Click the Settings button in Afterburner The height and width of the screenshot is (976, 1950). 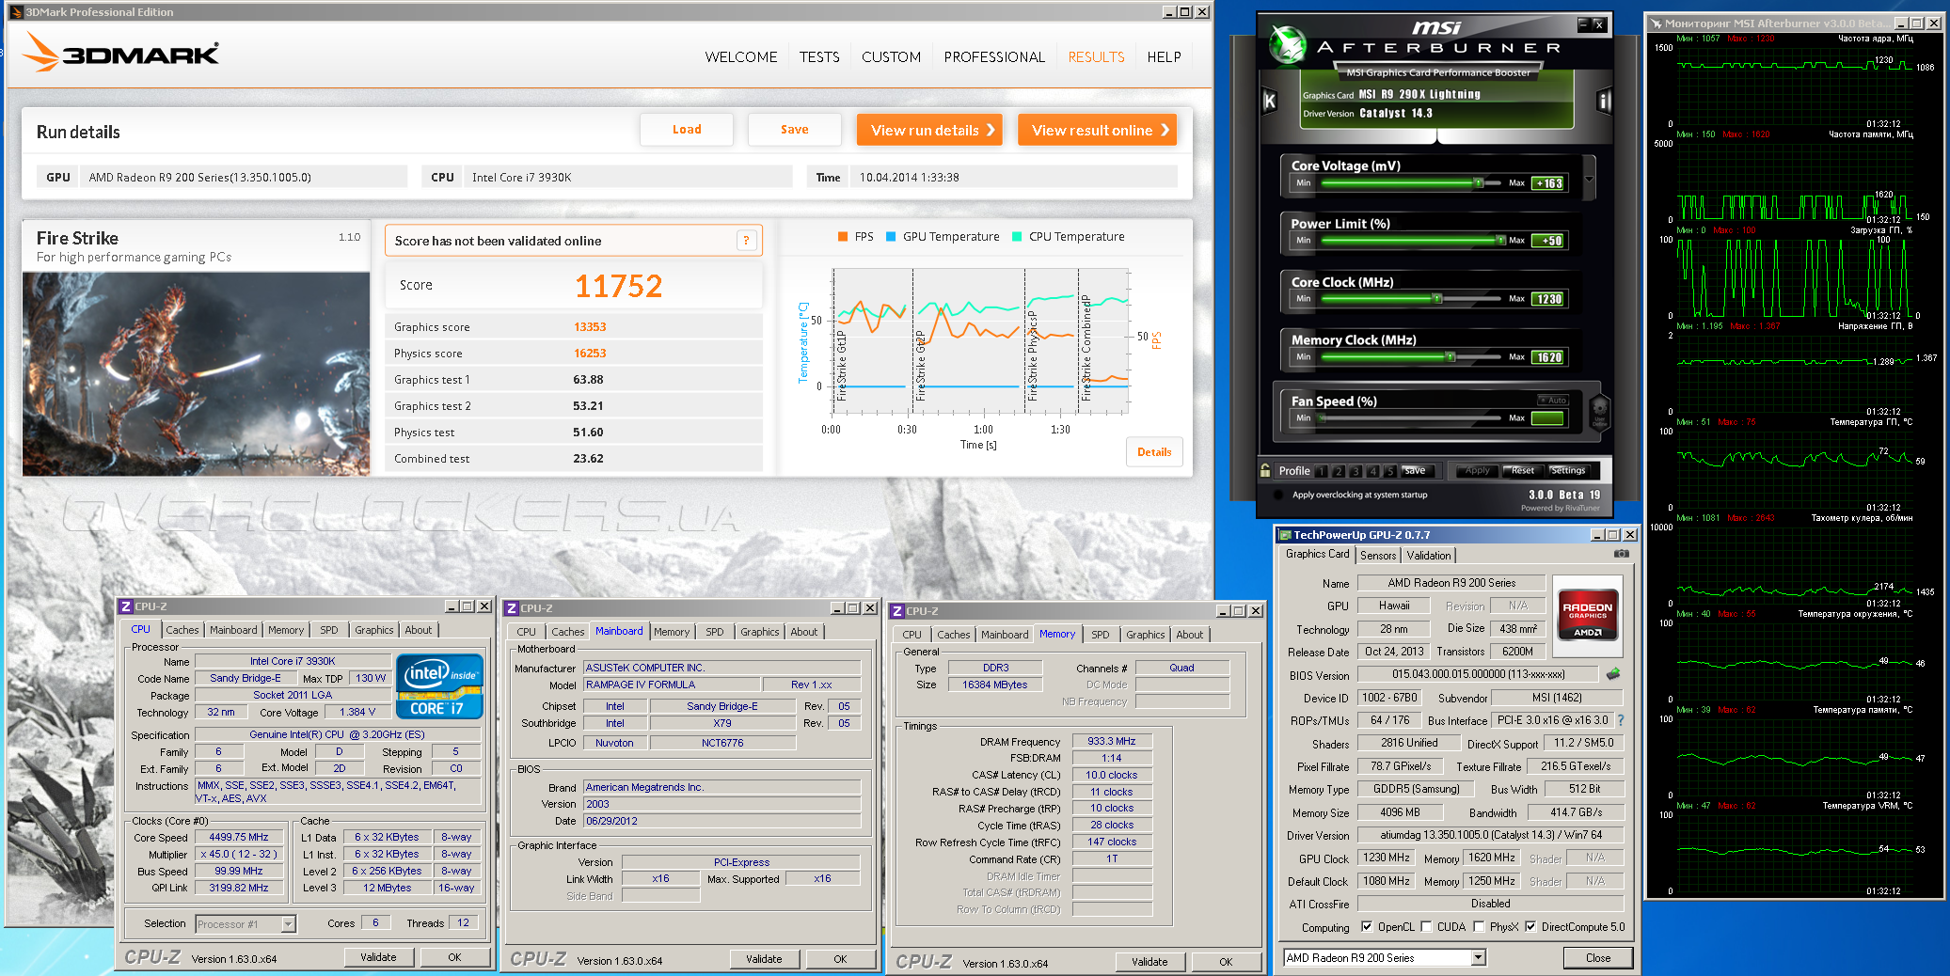click(1567, 470)
